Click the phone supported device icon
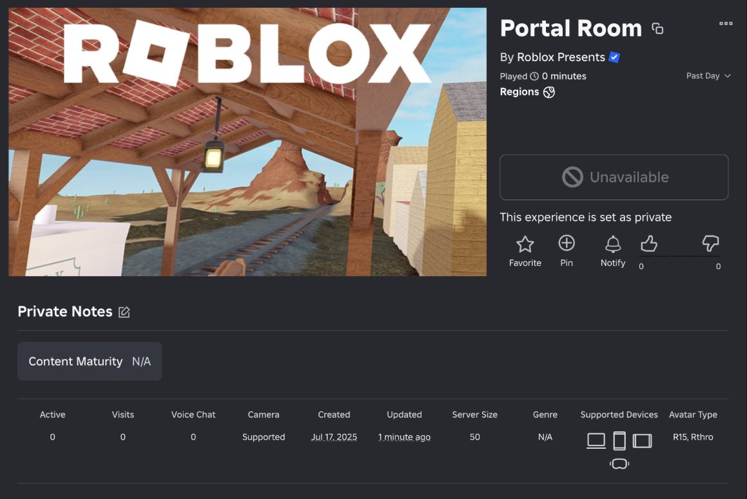 click(x=619, y=440)
